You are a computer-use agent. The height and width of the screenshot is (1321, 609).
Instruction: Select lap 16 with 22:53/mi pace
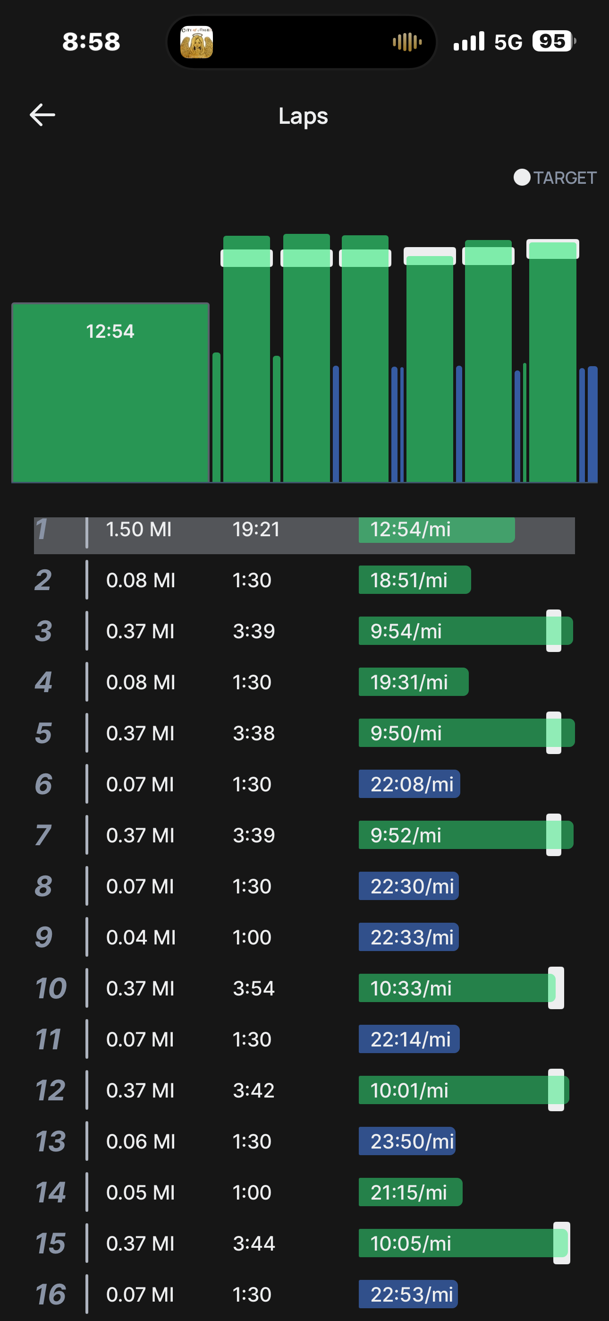click(x=304, y=1295)
